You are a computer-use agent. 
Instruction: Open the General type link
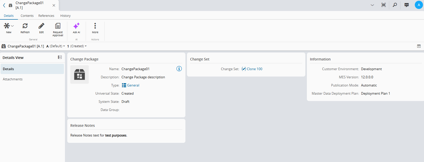131,85
